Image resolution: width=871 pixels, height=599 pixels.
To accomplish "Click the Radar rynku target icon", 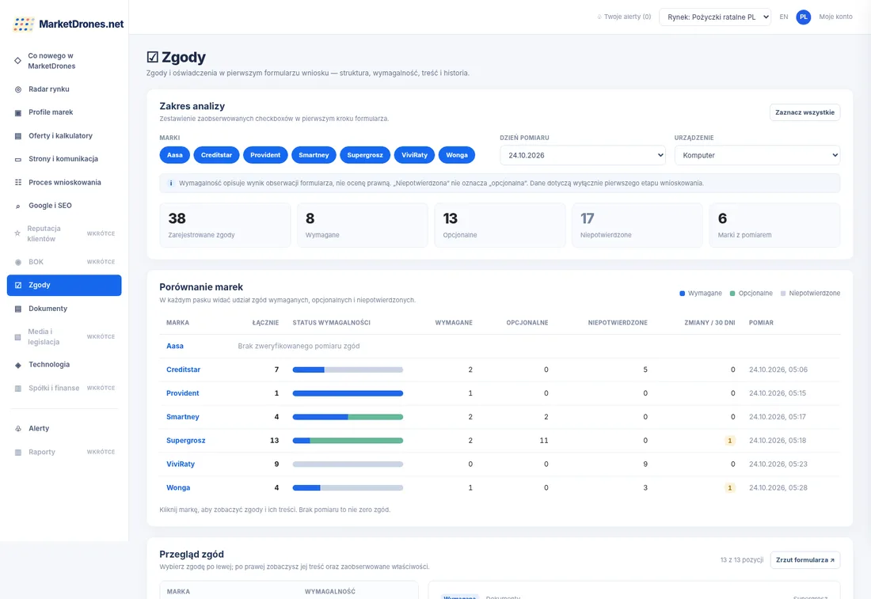I will click(17, 89).
